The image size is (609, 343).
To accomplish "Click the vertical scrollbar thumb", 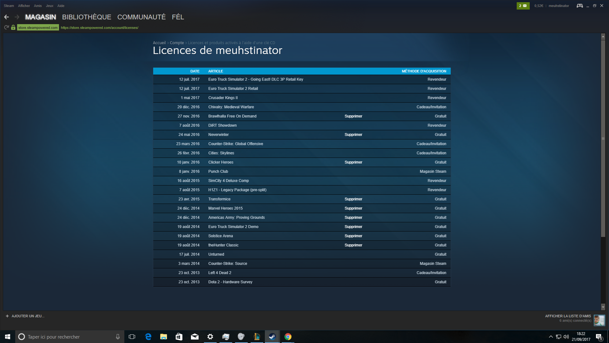I will 603,138.
